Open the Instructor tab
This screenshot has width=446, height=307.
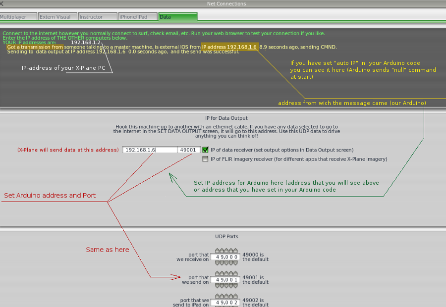[x=98, y=17]
